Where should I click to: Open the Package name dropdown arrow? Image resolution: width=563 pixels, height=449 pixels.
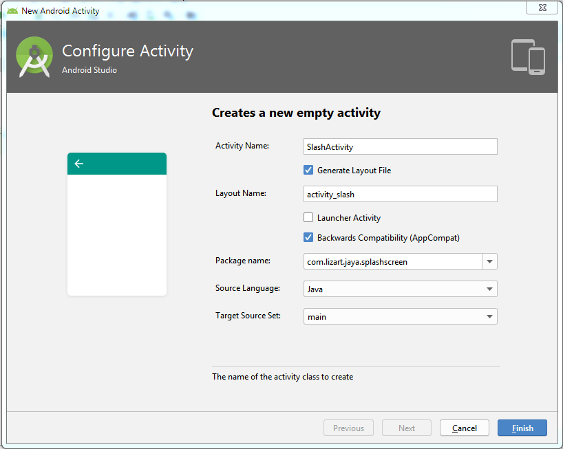point(489,261)
